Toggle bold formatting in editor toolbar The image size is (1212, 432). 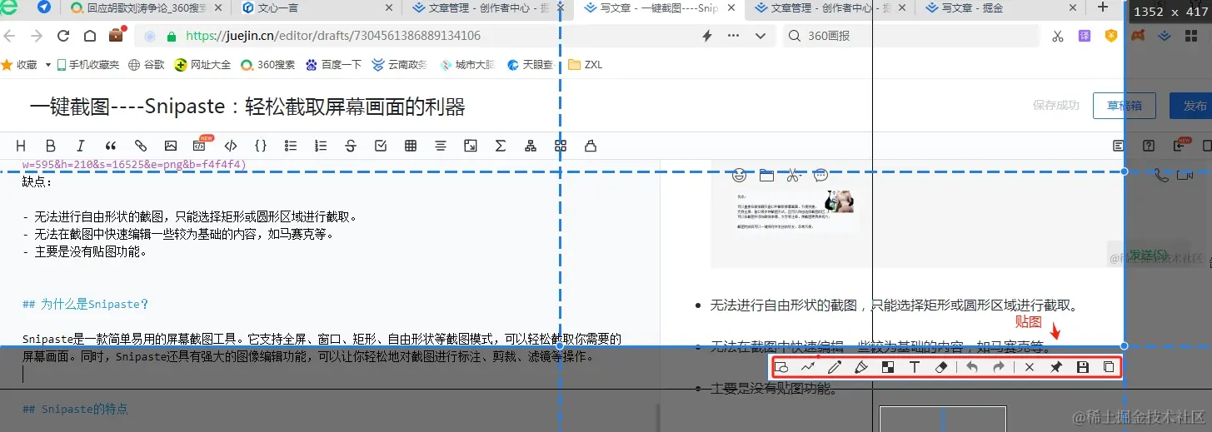51,146
